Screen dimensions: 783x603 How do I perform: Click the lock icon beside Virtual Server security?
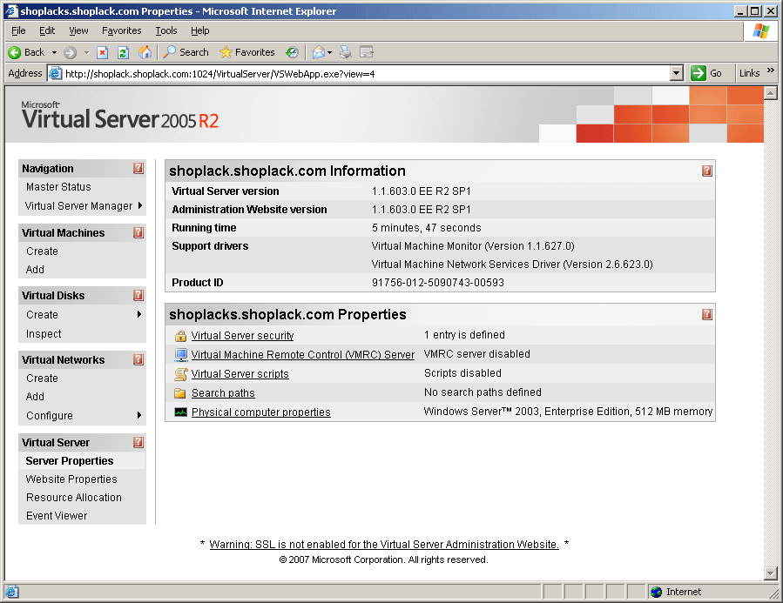[180, 336]
